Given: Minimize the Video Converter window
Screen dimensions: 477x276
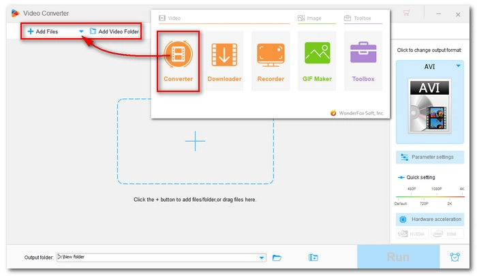Looking at the screenshot, I should (438, 14).
